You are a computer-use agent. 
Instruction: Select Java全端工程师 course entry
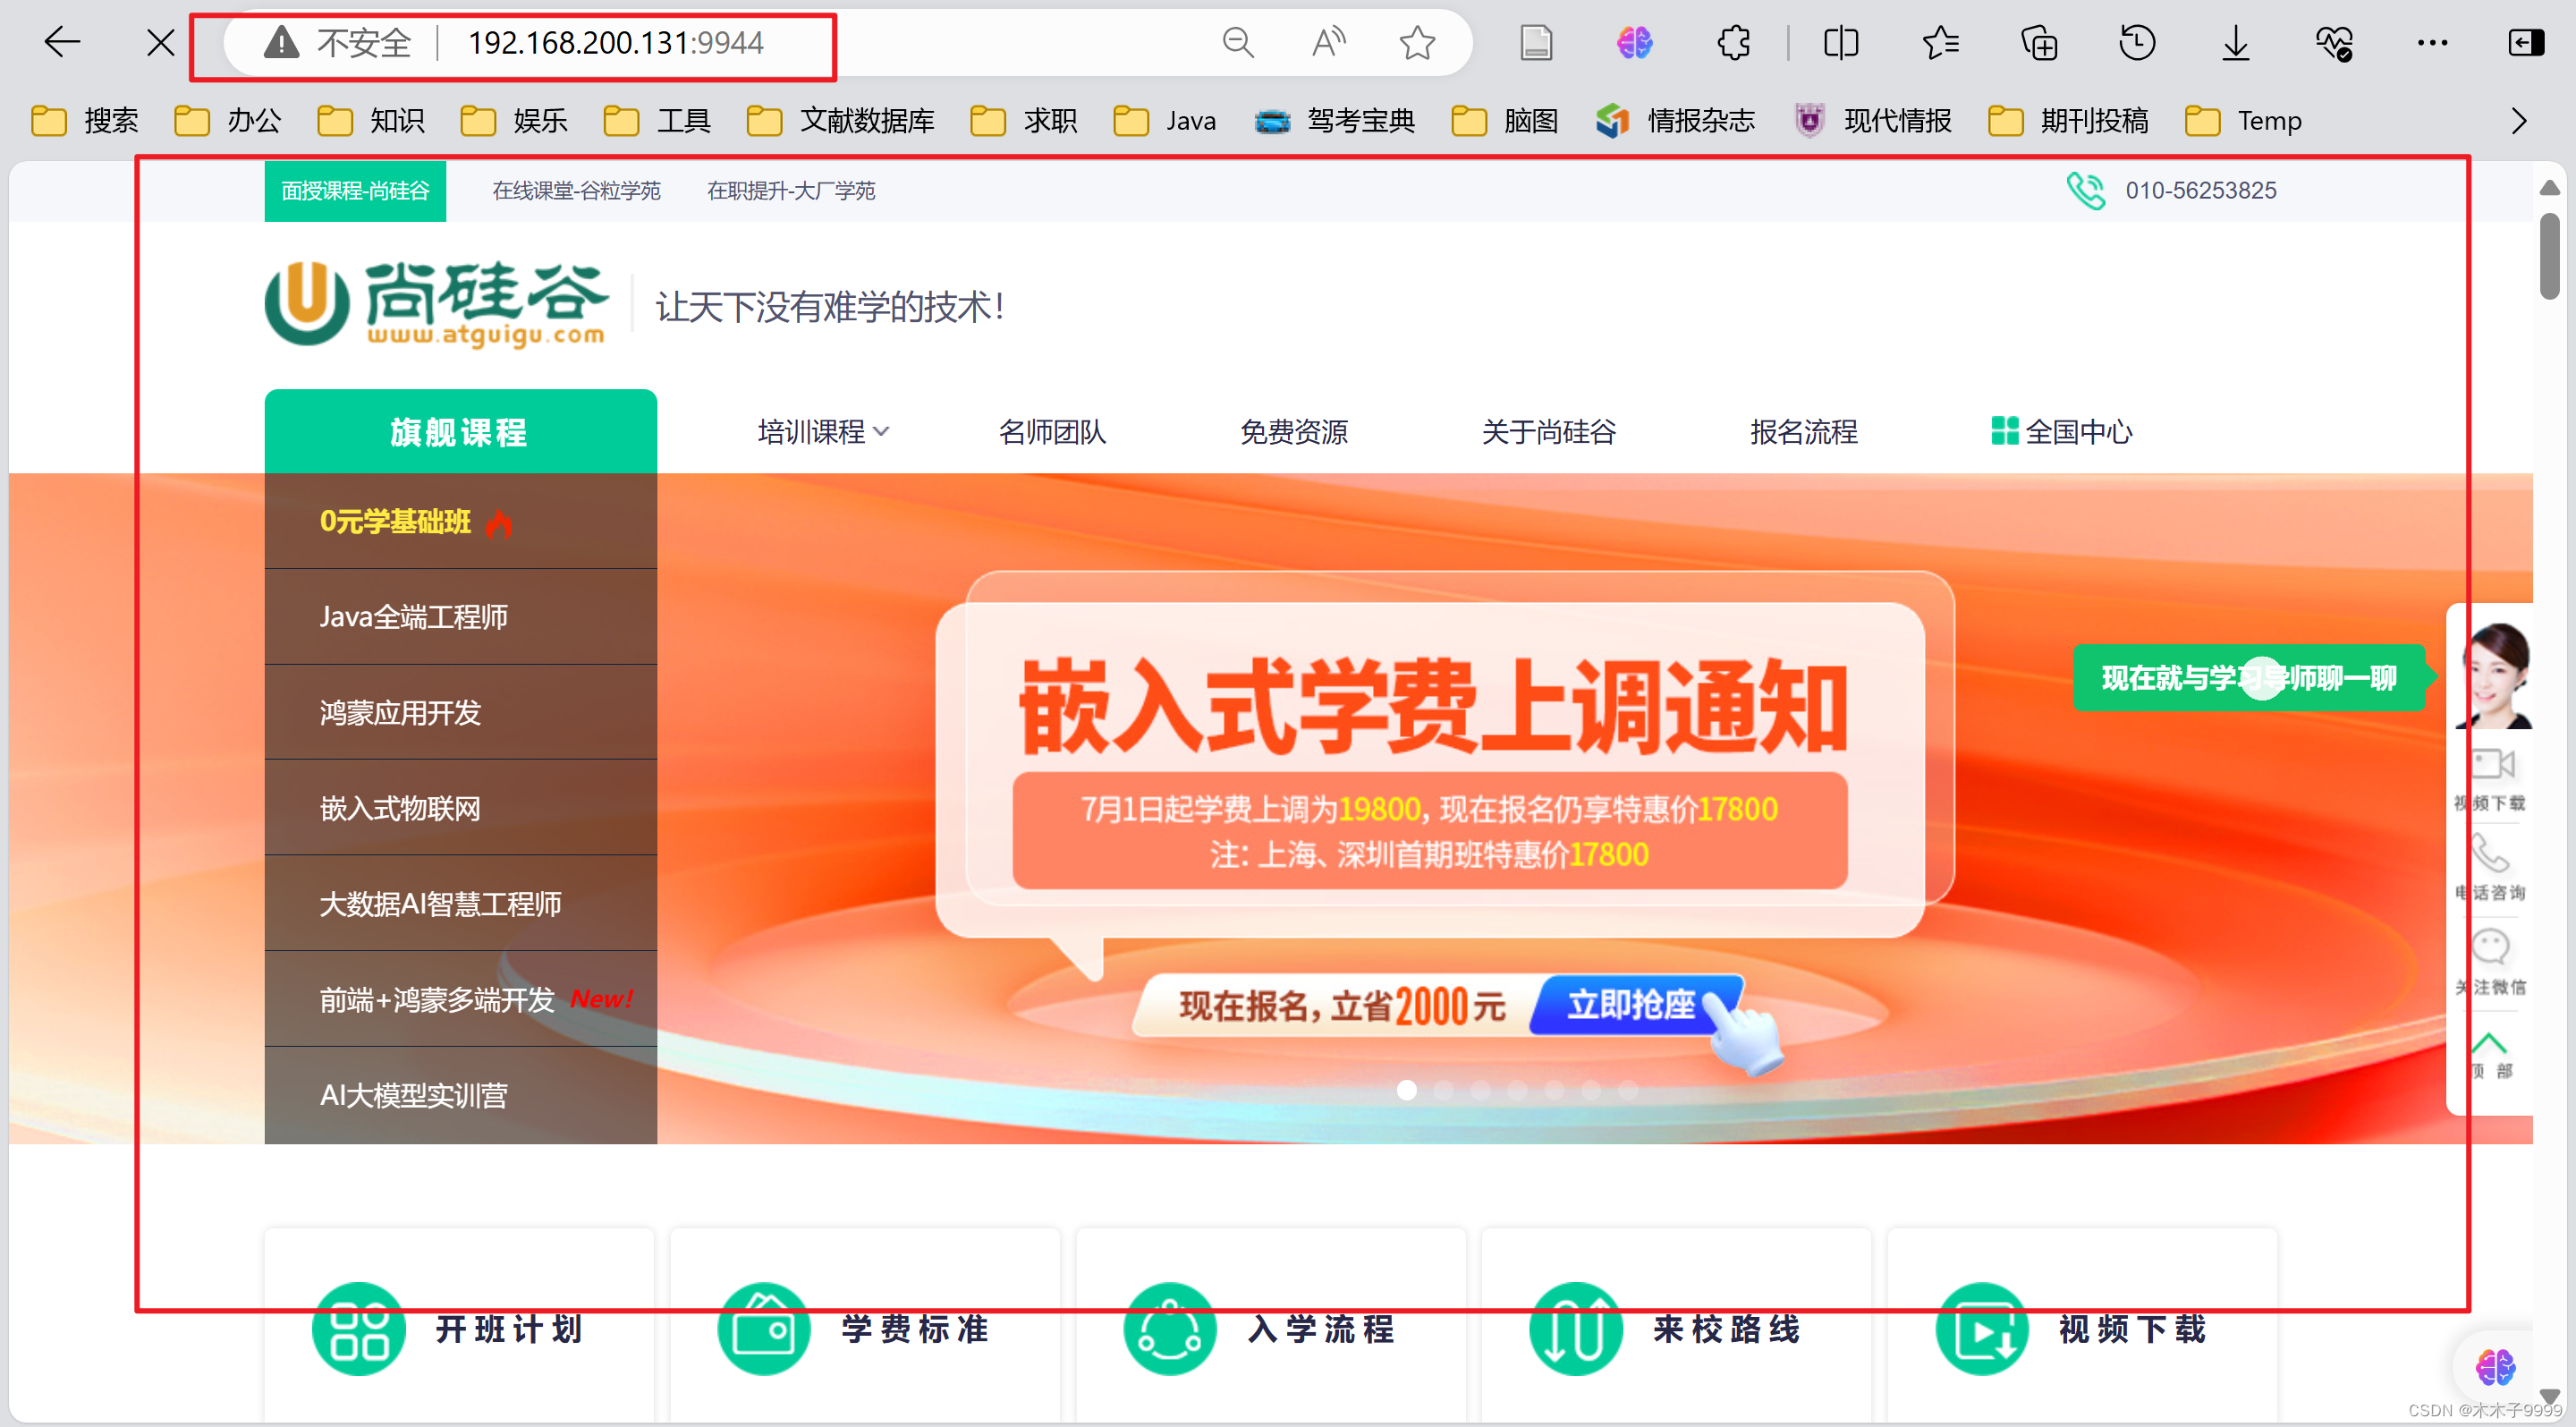point(460,617)
